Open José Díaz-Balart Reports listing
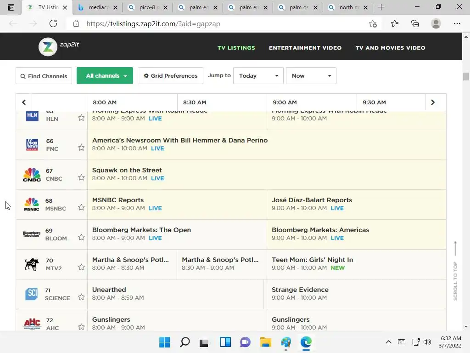Screen dimensions: 470x353 356,204
